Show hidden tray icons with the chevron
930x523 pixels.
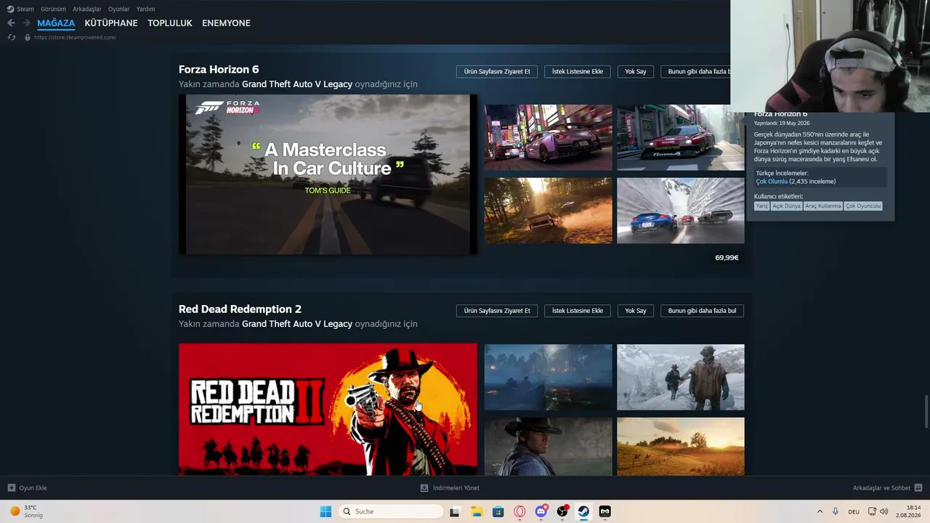820,511
